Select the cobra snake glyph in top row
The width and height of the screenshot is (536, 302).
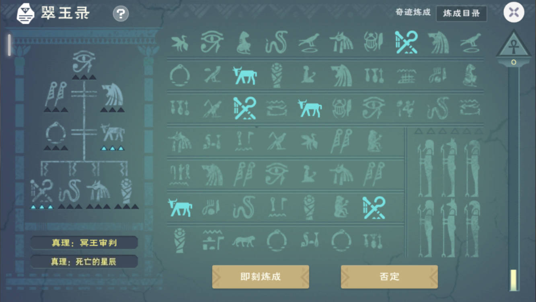[277, 42]
